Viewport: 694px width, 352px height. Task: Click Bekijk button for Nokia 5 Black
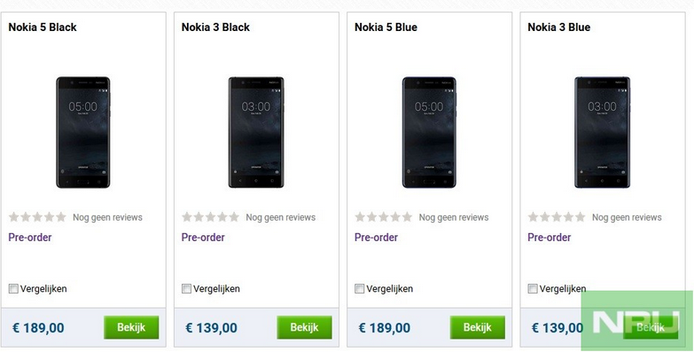click(131, 328)
